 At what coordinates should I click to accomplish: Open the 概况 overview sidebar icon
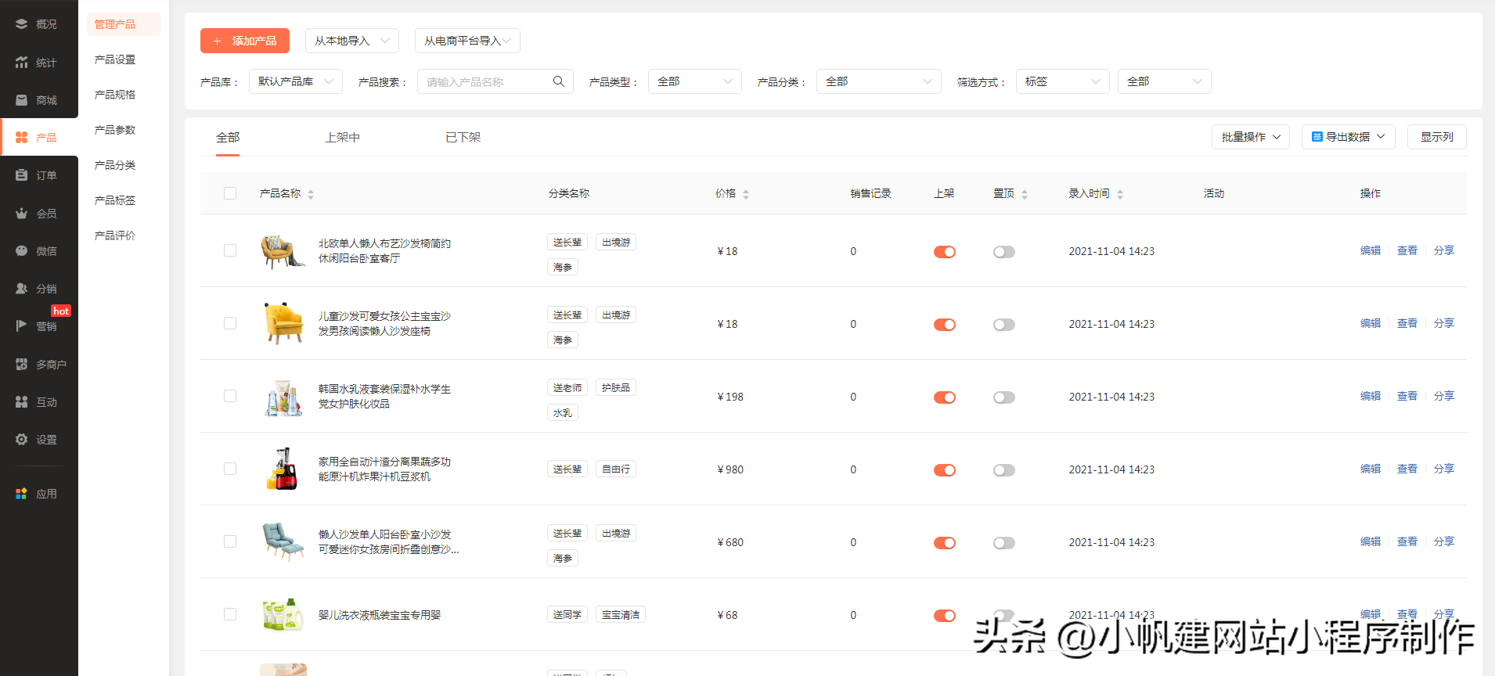22,24
